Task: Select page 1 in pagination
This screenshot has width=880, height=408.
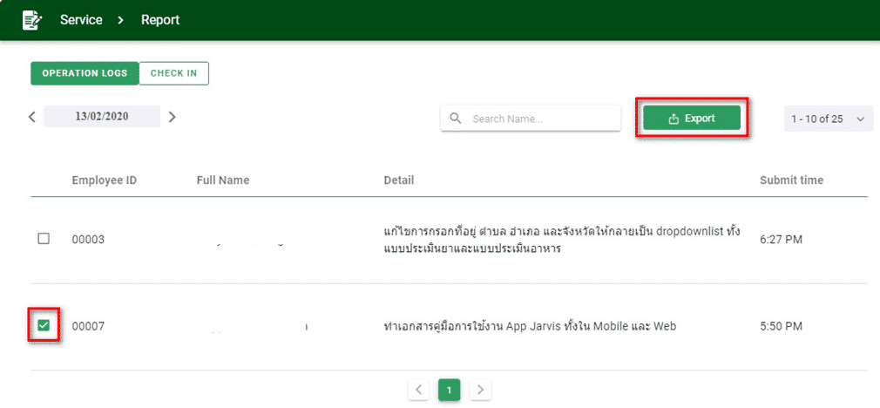Action: click(x=449, y=390)
